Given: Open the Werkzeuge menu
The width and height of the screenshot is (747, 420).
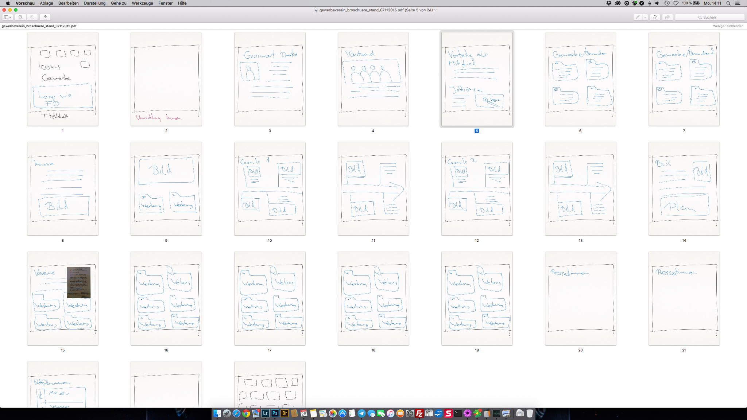Looking at the screenshot, I should [142, 3].
